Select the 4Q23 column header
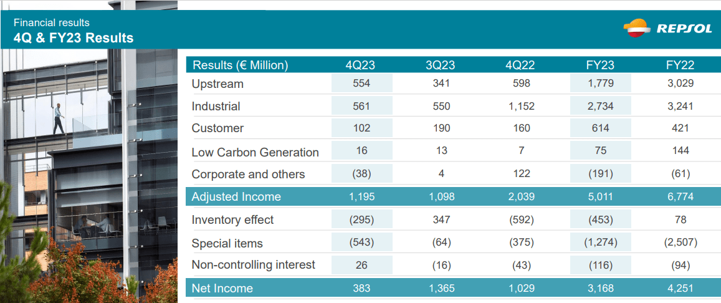 coord(360,65)
